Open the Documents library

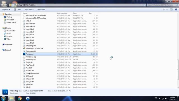pos(11,31)
